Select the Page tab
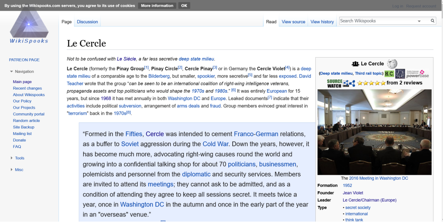 tap(66, 22)
